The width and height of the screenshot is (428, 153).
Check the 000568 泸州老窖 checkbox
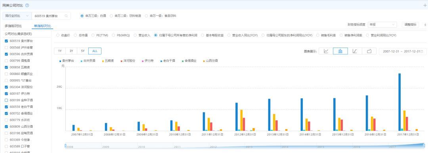tap(6, 48)
